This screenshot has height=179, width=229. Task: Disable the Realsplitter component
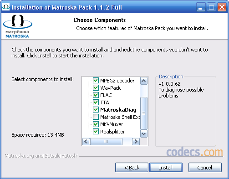96,131
